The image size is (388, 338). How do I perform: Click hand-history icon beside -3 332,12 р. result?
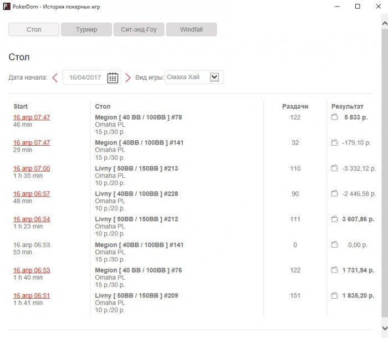(x=334, y=168)
